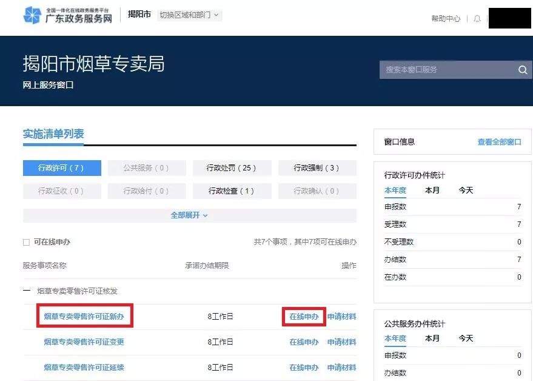Open the notification bell icon

point(477,18)
